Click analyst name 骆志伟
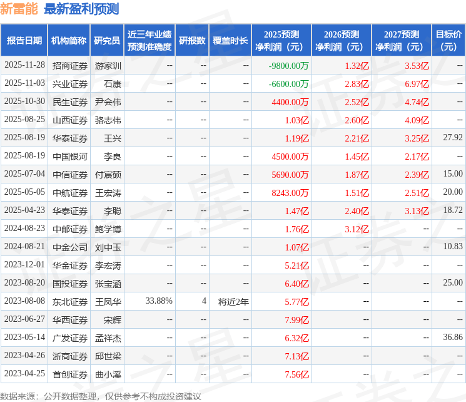The height and width of the screenshot is (402, 466). pyautogui.click(x=108, y=120)
